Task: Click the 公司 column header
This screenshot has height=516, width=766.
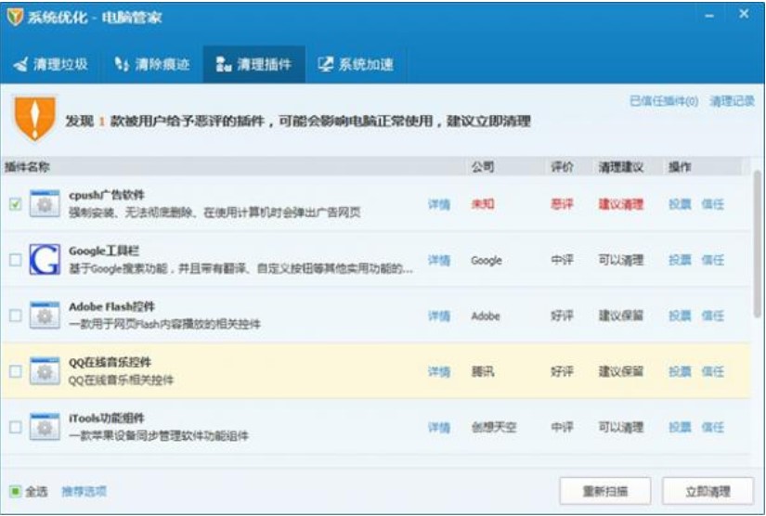Action: (x=483, y=167)
